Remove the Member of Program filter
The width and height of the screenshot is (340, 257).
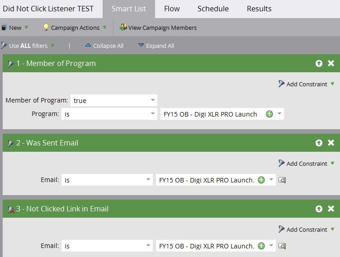[331, 64]
